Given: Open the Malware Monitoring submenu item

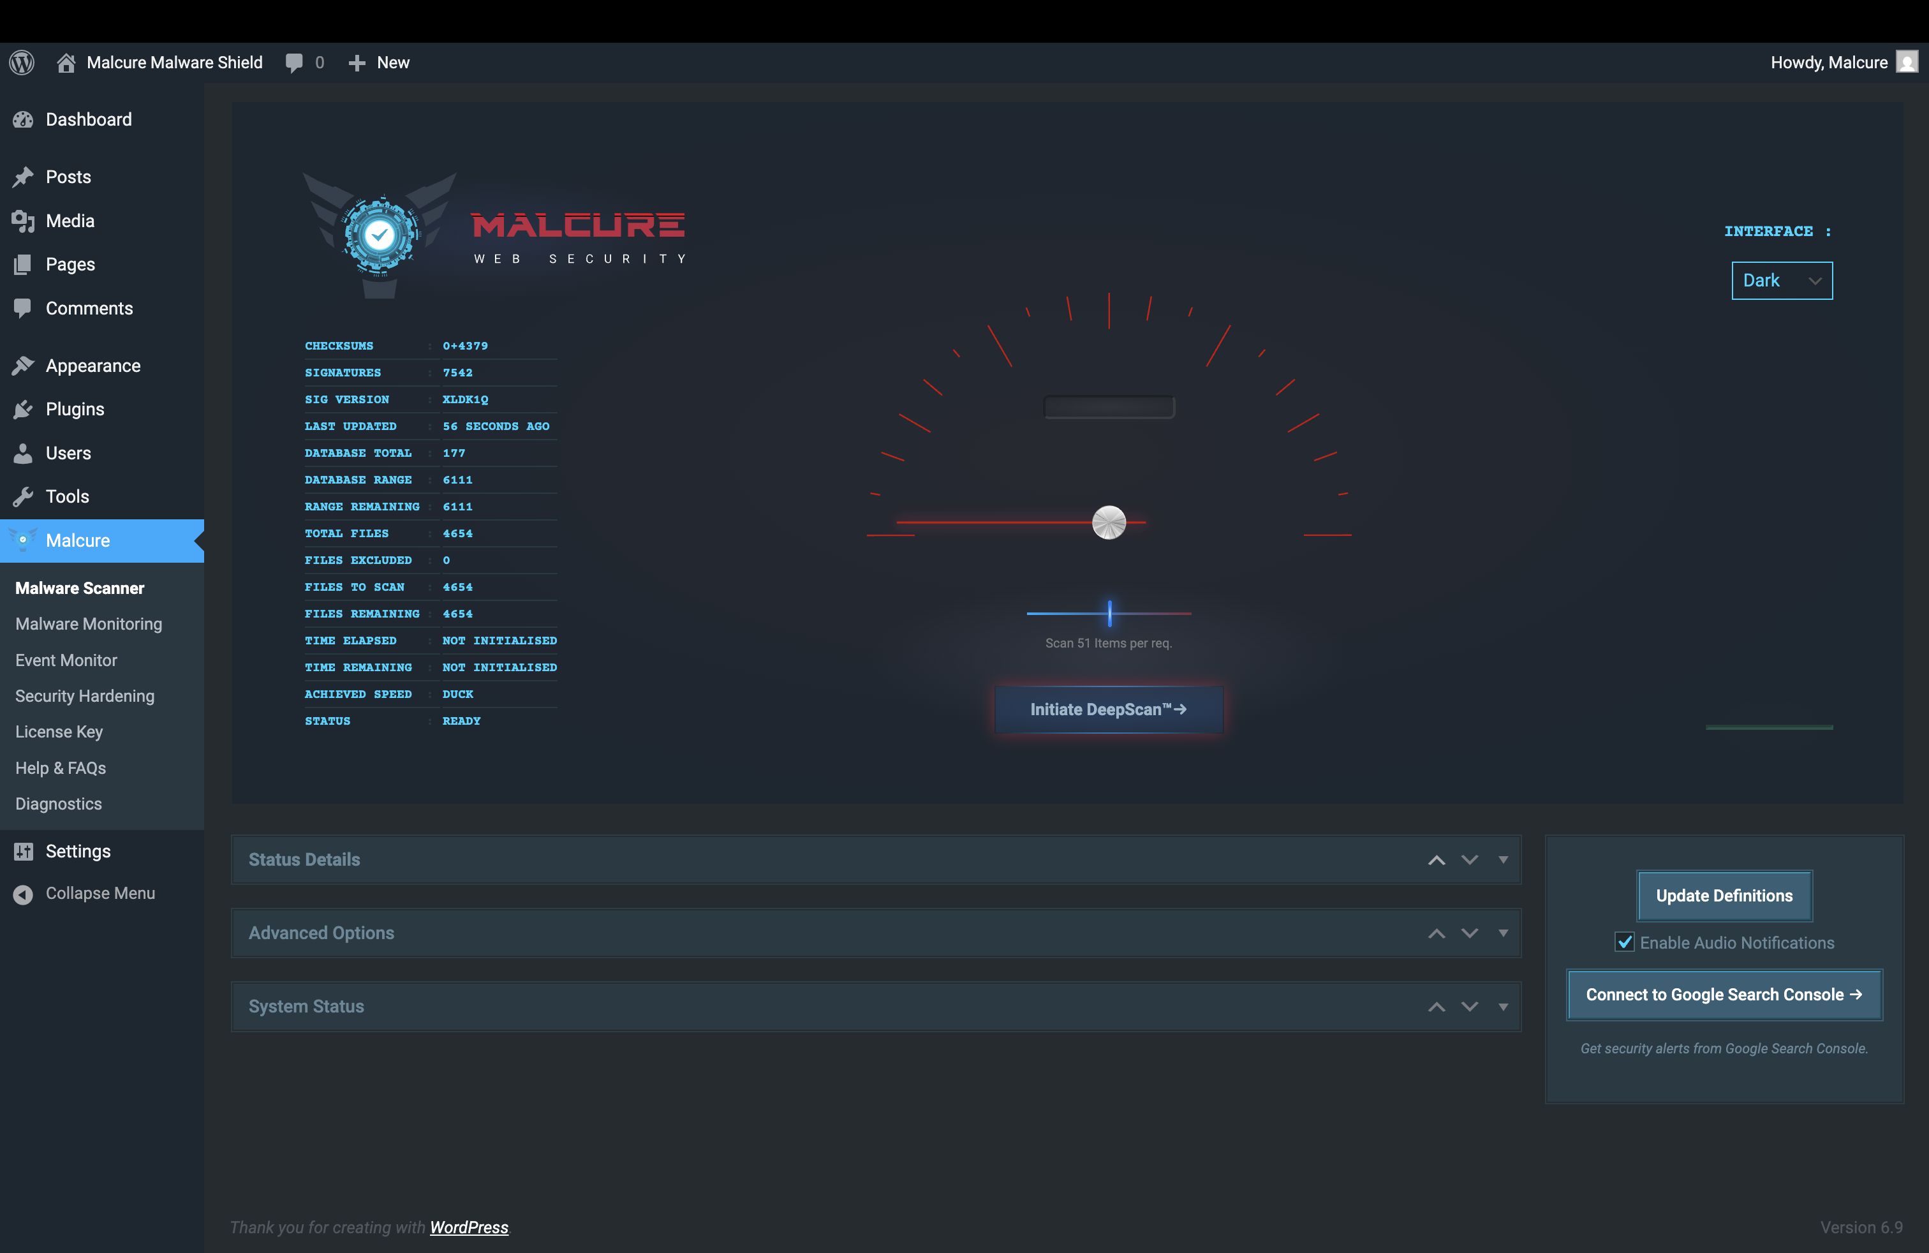Looking at the screenshot, I should 88,624.
